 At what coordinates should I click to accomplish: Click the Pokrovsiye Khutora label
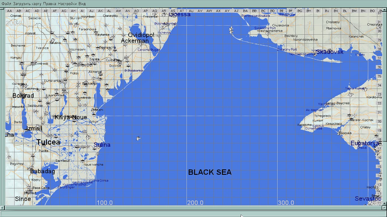coord(256,16)
